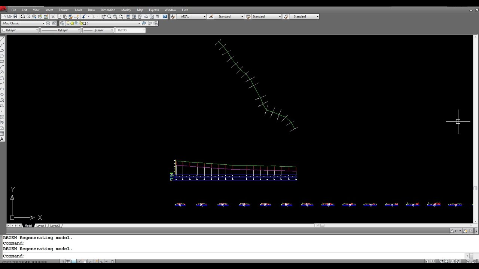Select the Arc draw tool

(2, 67)
